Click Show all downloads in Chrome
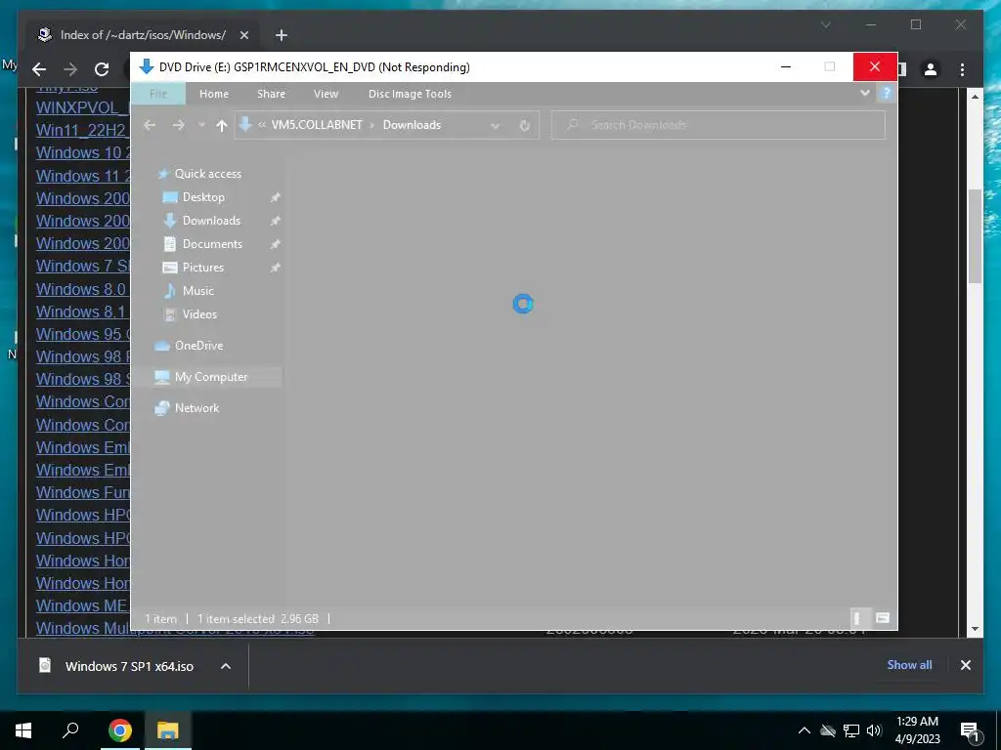The height and width of the screenshot is (750, 1001). click(x=909, y=664)
